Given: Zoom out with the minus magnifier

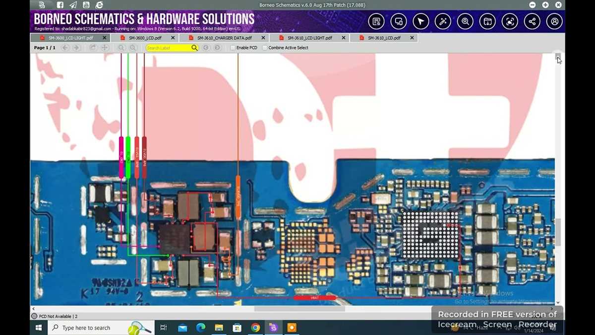Looking at the screenshot, I should click(x=121, y=48).
